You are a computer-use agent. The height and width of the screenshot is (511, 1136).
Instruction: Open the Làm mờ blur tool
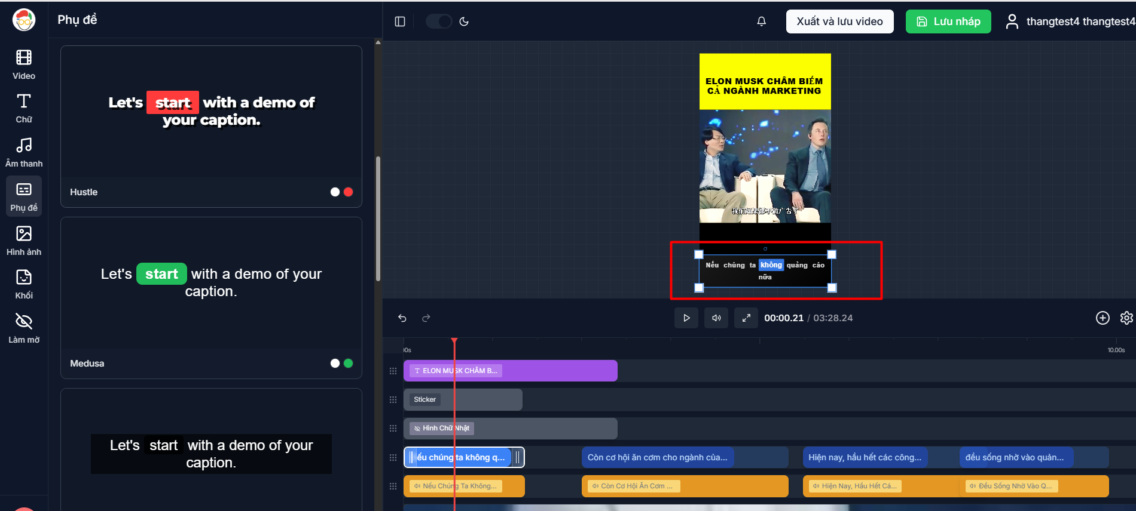24,328
